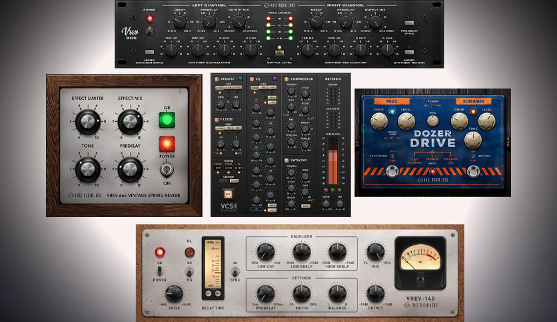Click the Dozer Drive Screamer Level knob

tap(486, 121)
